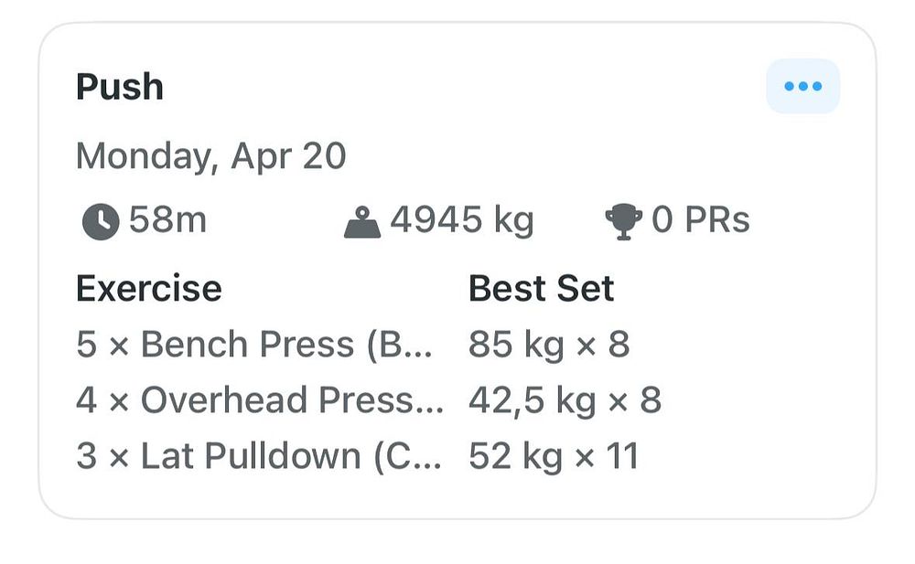Click the 52 kg × 11 best set
Screen dimensions: 915x564
553,456
